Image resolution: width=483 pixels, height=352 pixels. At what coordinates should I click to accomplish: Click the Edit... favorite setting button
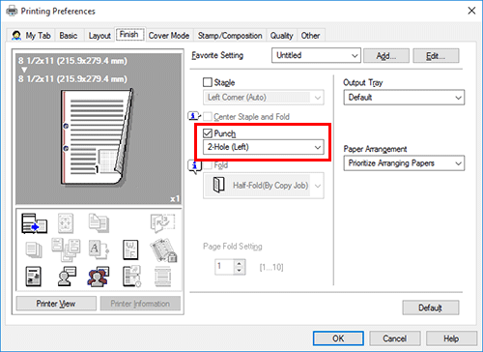click(436, 56)
